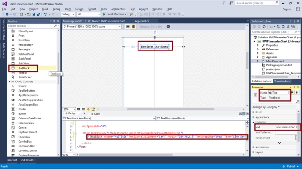
Task: Click the Open File toolbar icon
Action: pyautogui.click(x=29, y=14)
